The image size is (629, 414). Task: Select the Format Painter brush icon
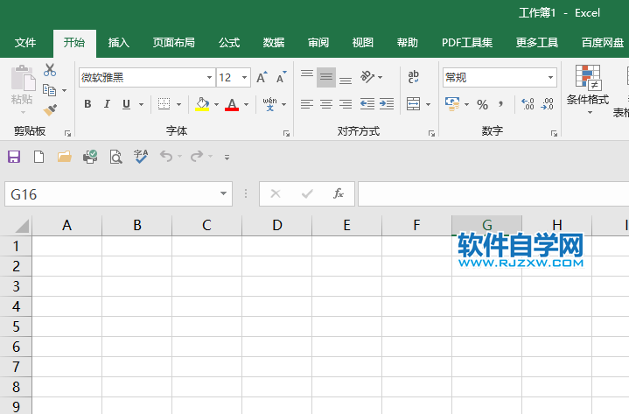click(50, 110)
